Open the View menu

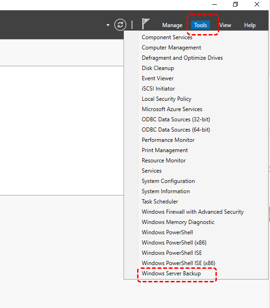[225, 25]
